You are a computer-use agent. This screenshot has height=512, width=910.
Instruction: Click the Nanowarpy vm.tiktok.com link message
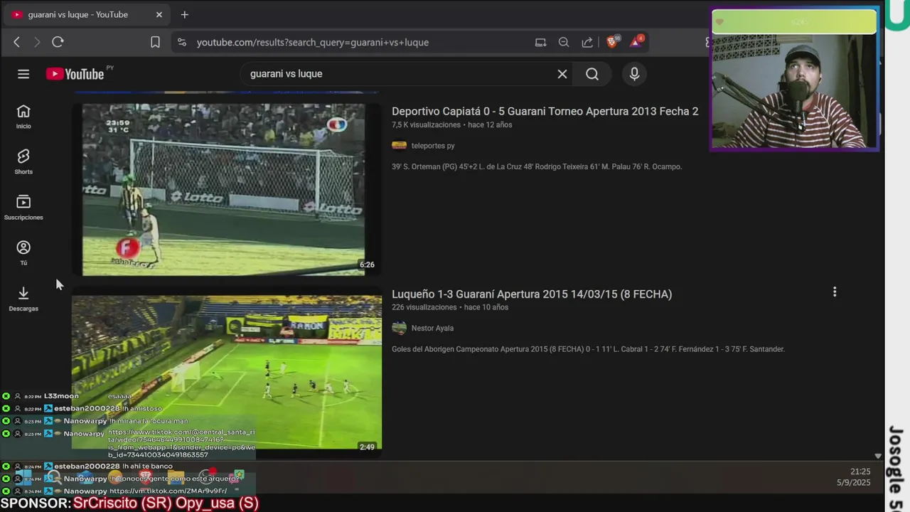[x=168, y=491]
